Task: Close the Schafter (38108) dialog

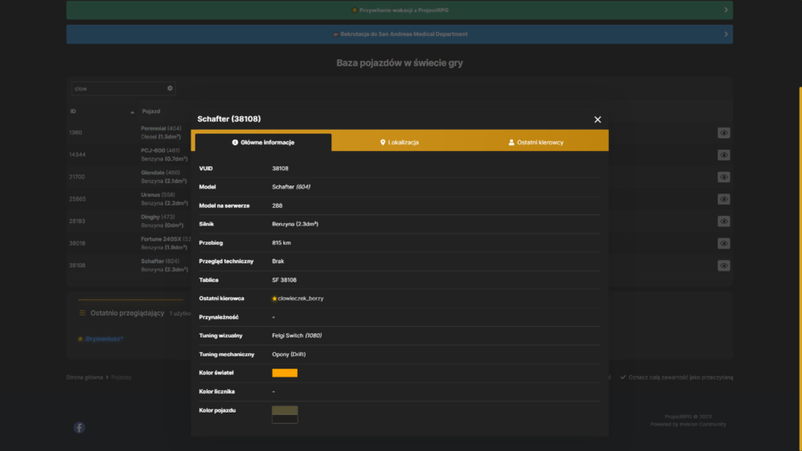Action: [597, 120]
